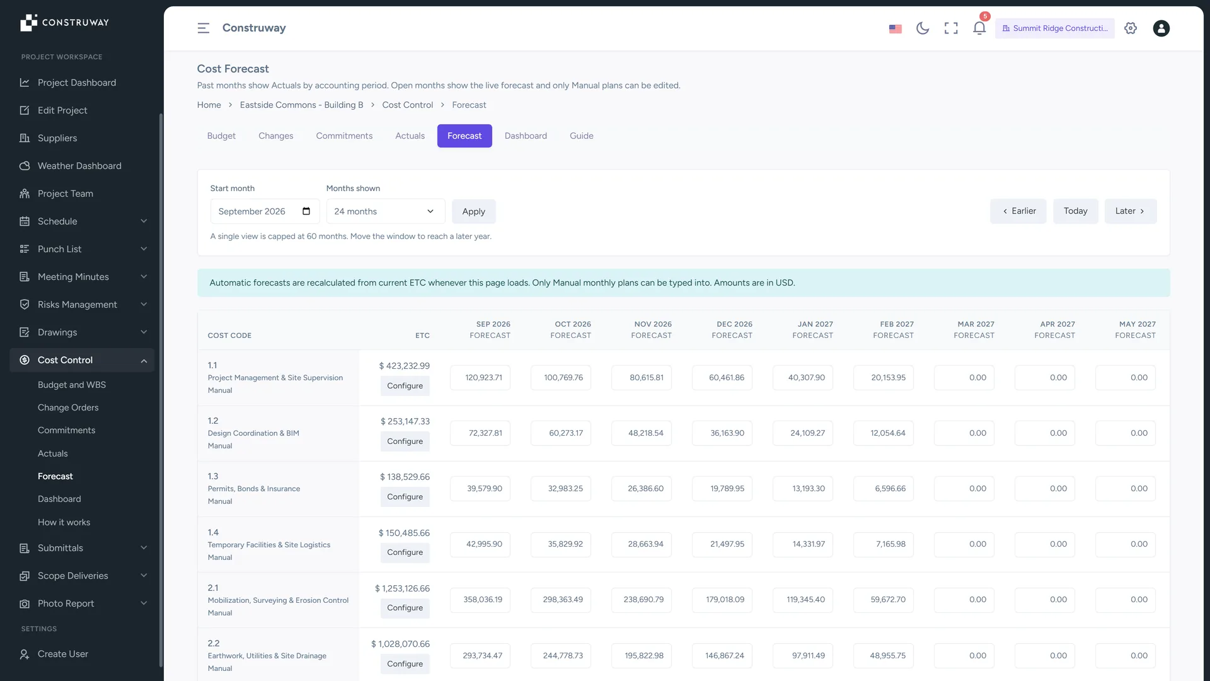Open Budget and WBS submenu item
1210x681 pixels.
pyautogui.click(x=72, y=385)
